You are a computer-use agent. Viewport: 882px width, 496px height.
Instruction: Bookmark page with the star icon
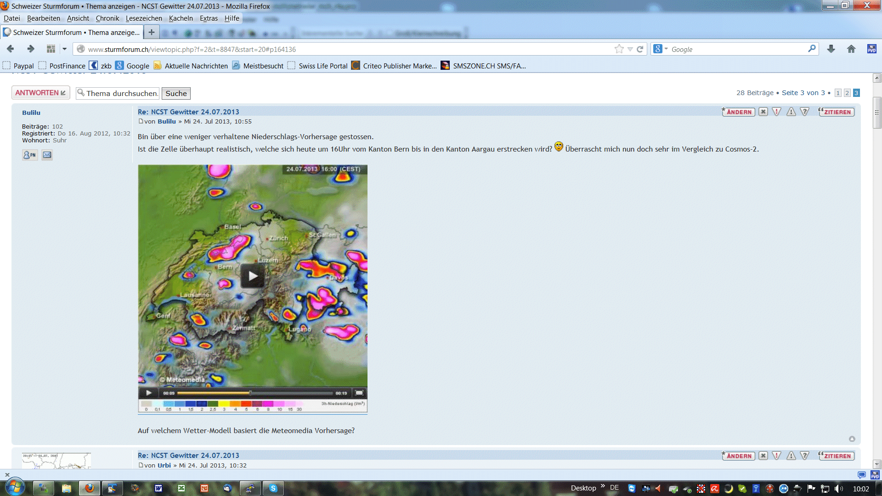[x=619, y=49]
